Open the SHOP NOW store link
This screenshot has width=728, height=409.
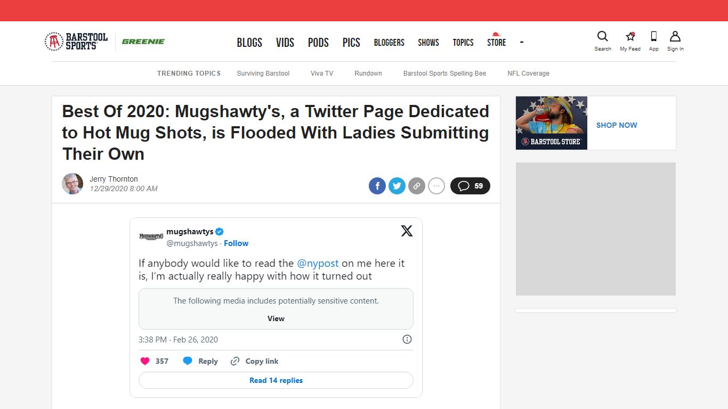[617, 125]
